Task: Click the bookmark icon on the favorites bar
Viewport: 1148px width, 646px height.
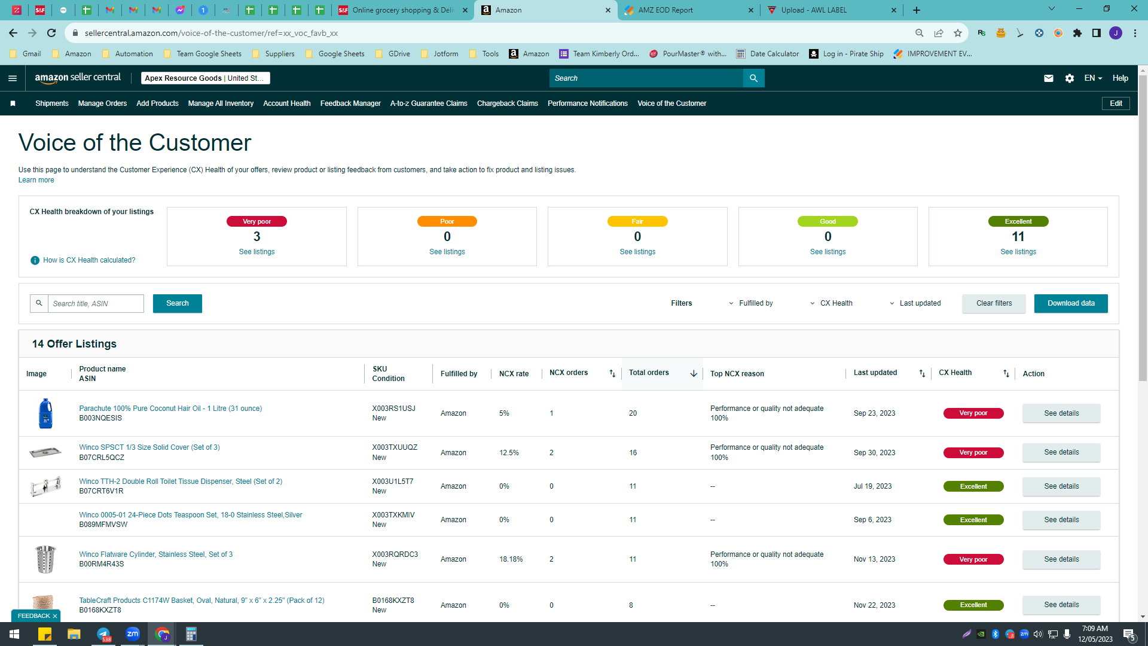Action: point(13,103)
